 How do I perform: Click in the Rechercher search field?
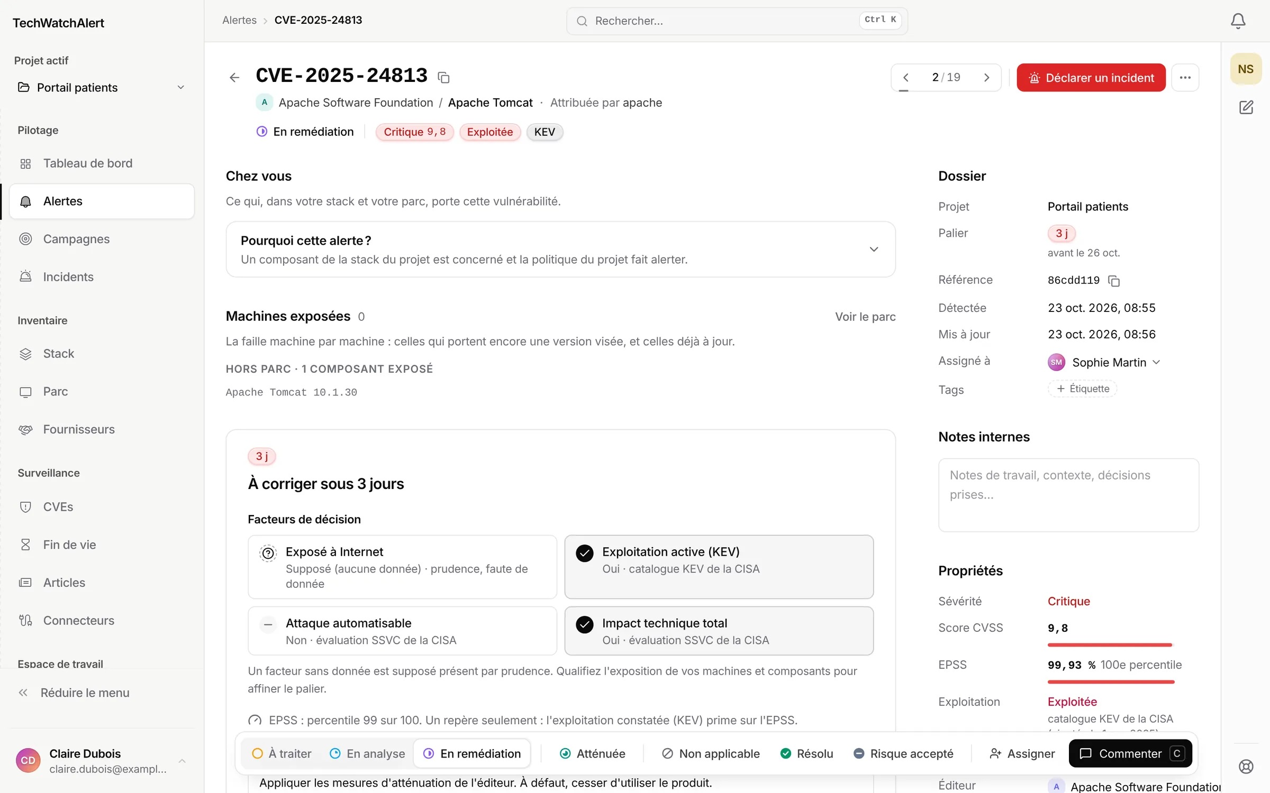click(737, 21)
